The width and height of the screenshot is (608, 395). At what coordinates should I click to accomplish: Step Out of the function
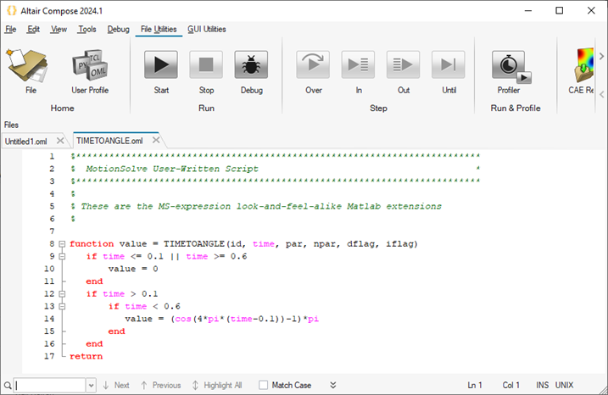pyautogui.click(x=404, y=72)
